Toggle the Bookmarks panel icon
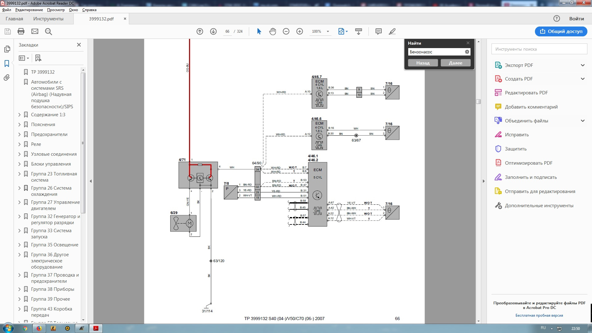 coord(7,64)
